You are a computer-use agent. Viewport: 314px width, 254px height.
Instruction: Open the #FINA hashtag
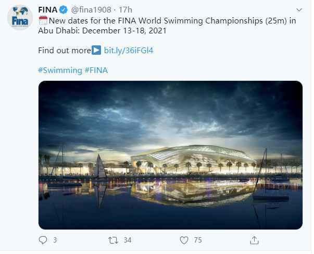(96, 70)
